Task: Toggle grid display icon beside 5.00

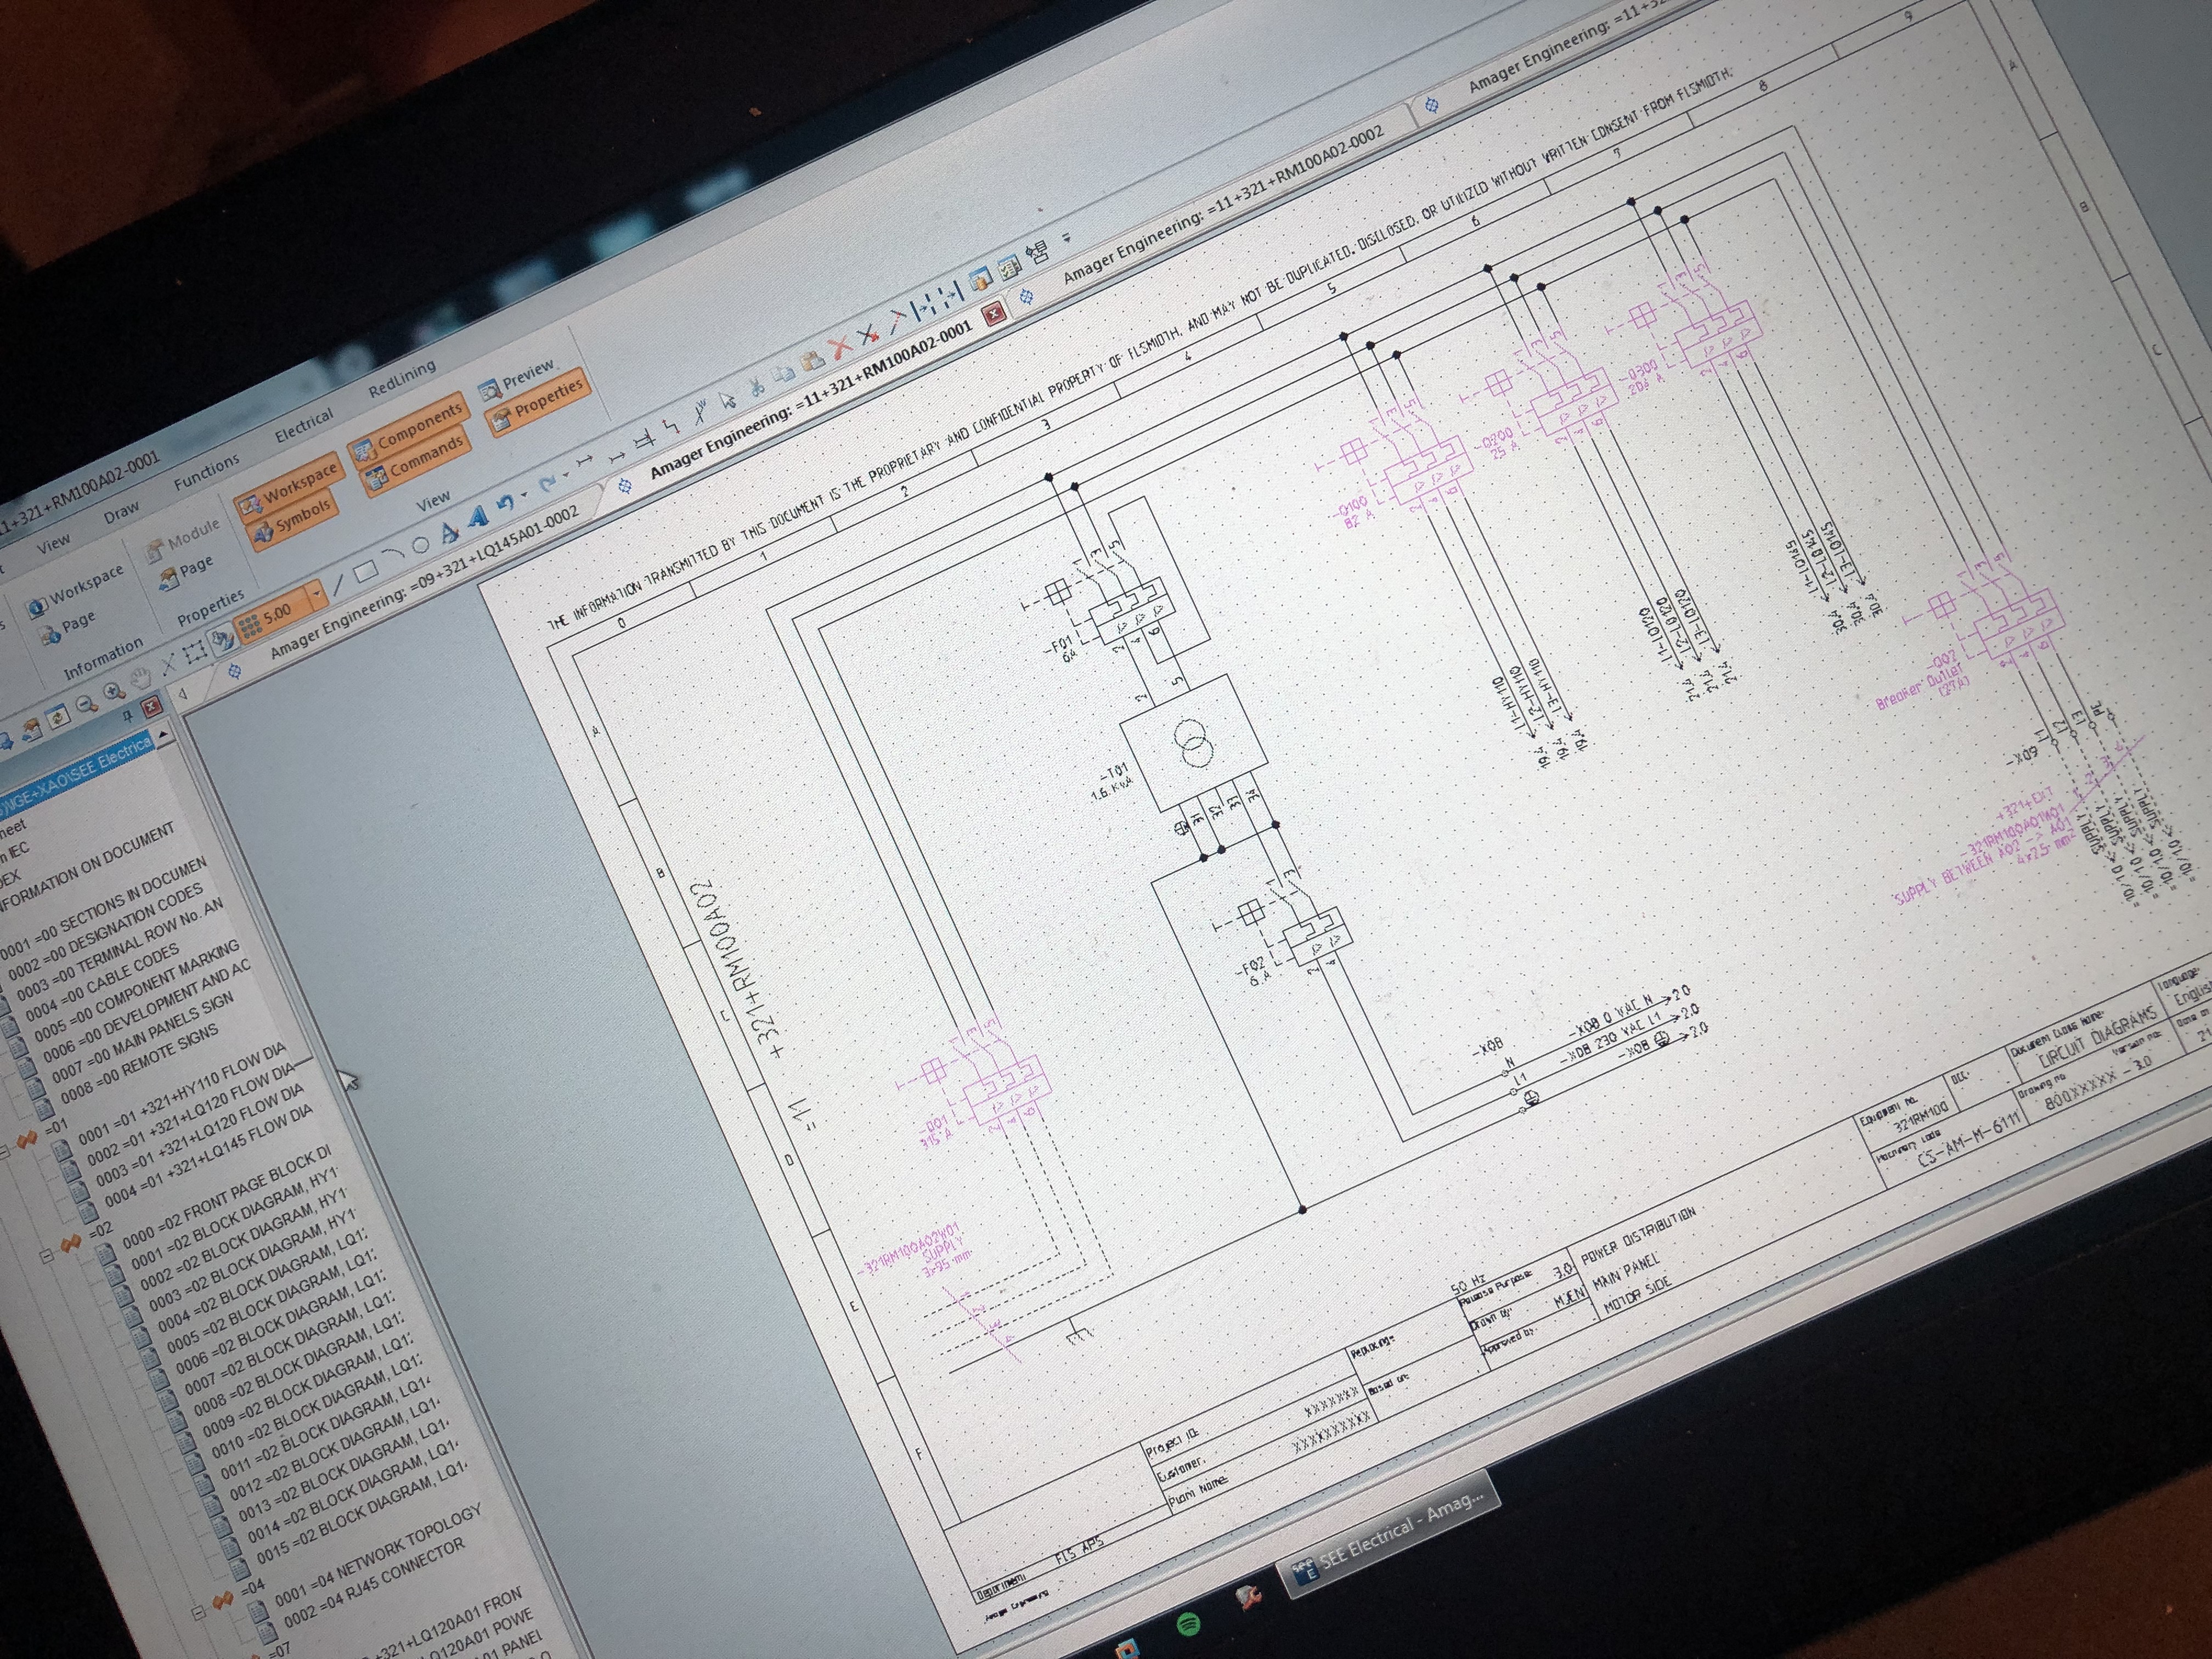Action: pos(250,626)
